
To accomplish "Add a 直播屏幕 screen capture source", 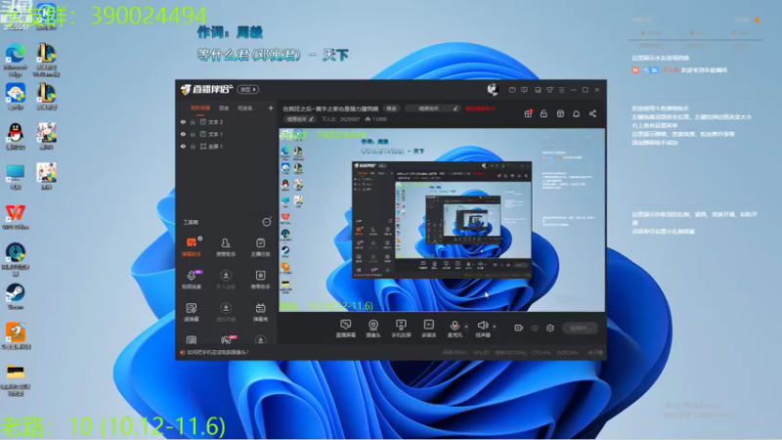I will coord(346,329).
